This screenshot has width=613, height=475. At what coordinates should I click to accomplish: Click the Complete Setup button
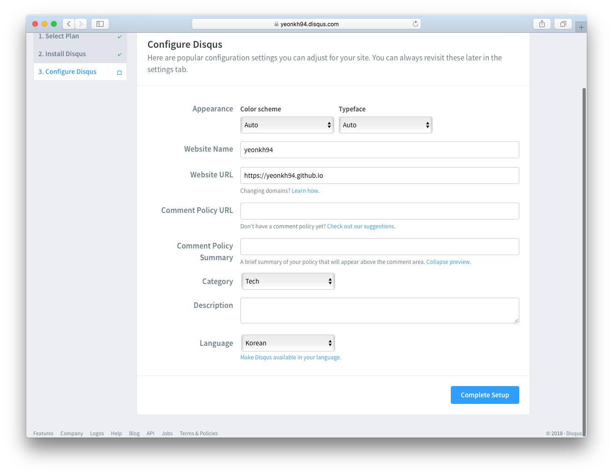point(485,395)
